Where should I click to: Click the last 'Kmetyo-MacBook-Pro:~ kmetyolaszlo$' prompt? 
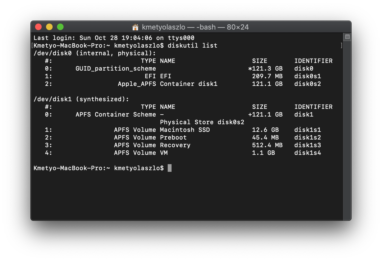click(x=99, y=168)
